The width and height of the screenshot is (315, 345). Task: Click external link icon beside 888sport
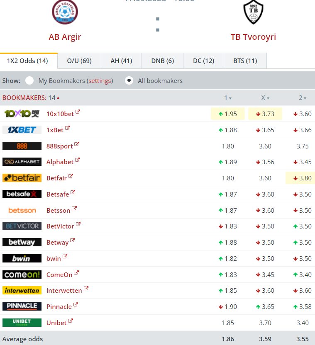pos(77,145)
